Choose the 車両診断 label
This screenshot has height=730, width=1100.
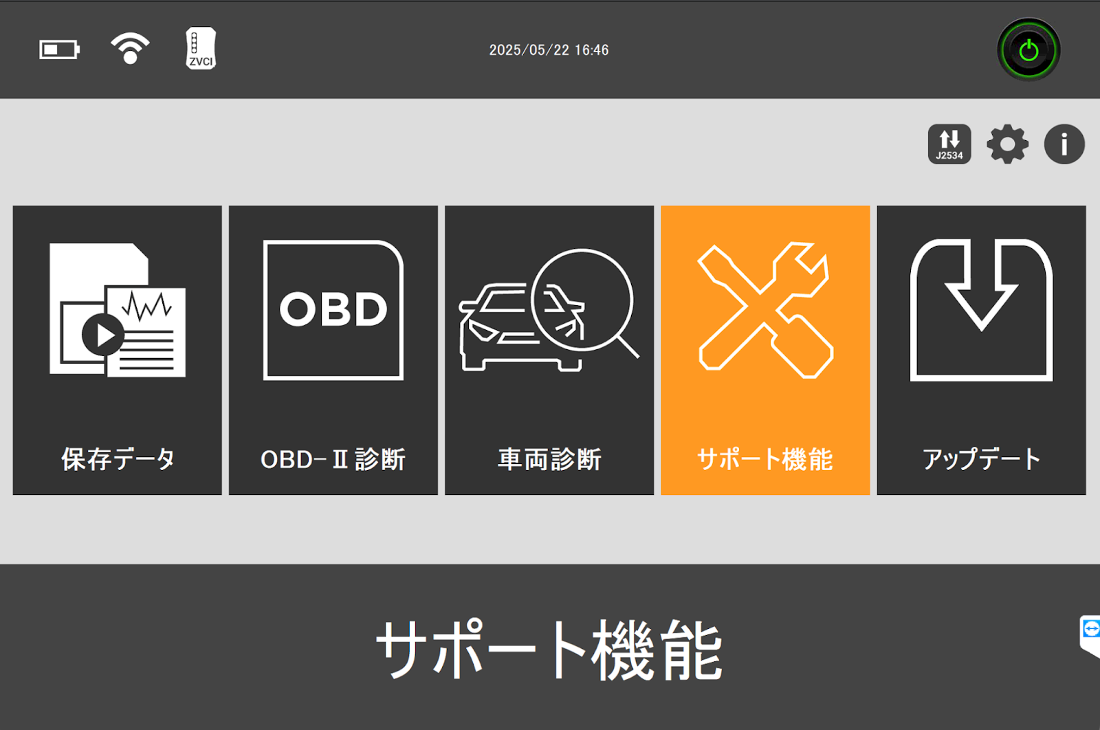coord(549,459)
